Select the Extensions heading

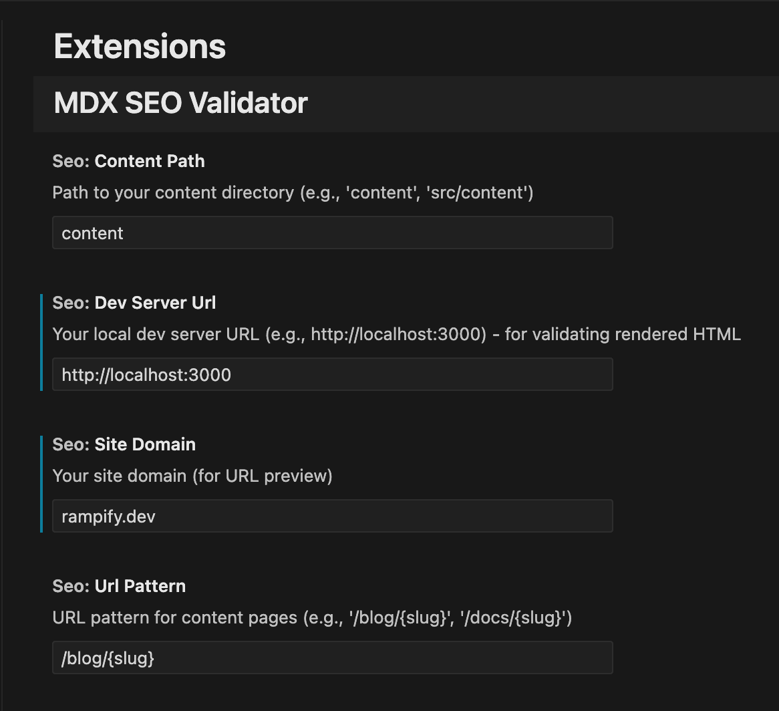click(x=139, y=45)
